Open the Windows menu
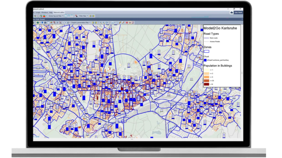 point(45,13)
